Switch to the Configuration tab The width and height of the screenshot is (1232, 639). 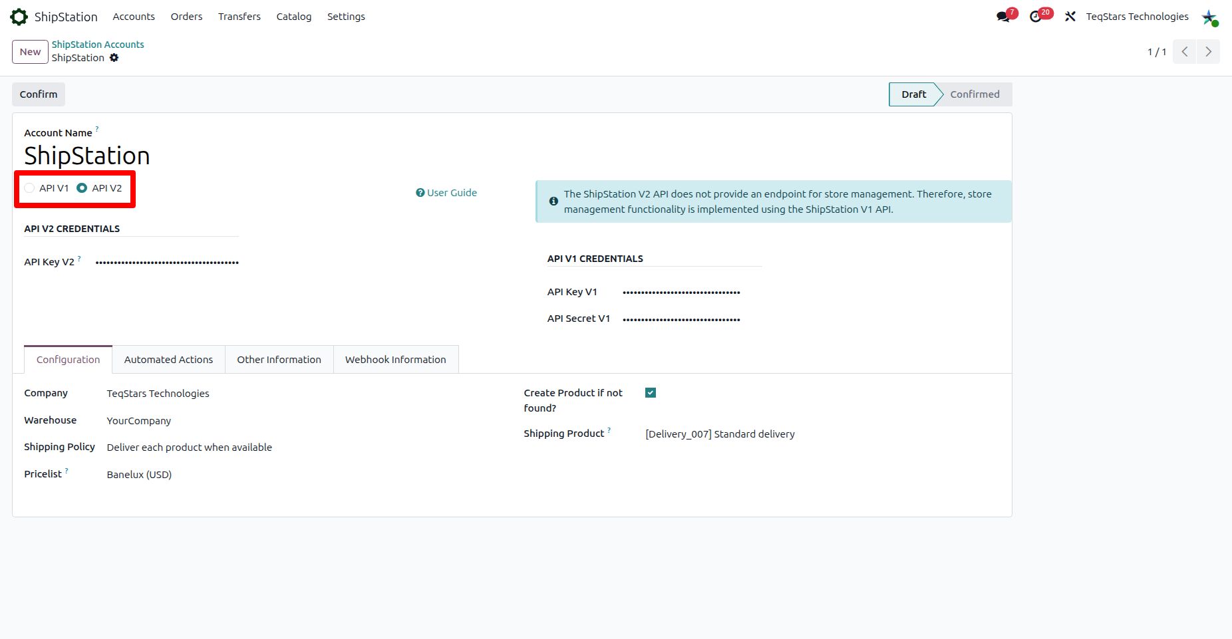[x=69, y=360]
